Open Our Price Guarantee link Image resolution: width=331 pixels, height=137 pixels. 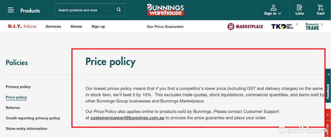[x=165, y=27]
